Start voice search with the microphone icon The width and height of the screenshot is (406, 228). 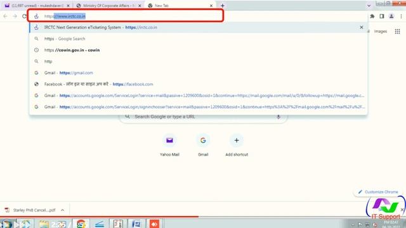coord(278,117)
